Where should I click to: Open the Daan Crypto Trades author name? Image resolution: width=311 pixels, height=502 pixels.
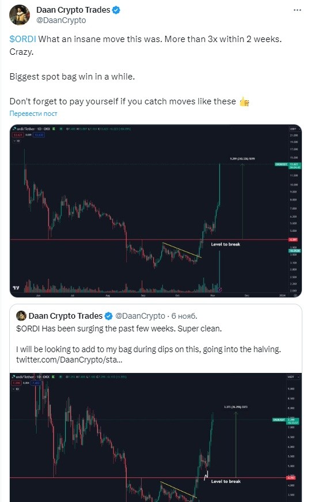[x=73, y=10]
